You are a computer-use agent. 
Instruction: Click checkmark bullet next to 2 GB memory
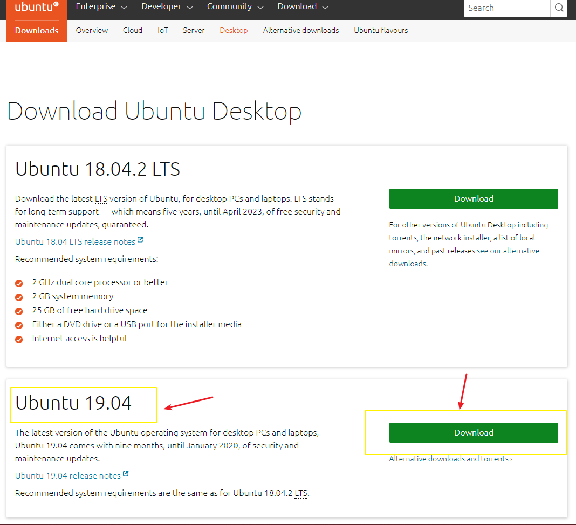pos(19,298)
